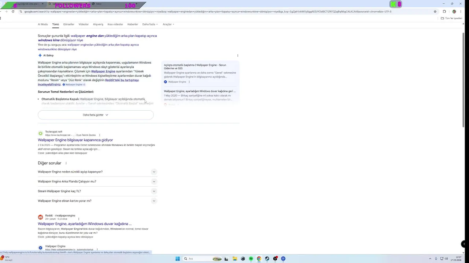Open Steam from the taskbar
This screenshot has width=469, height=263.
(x=267, y=259)
